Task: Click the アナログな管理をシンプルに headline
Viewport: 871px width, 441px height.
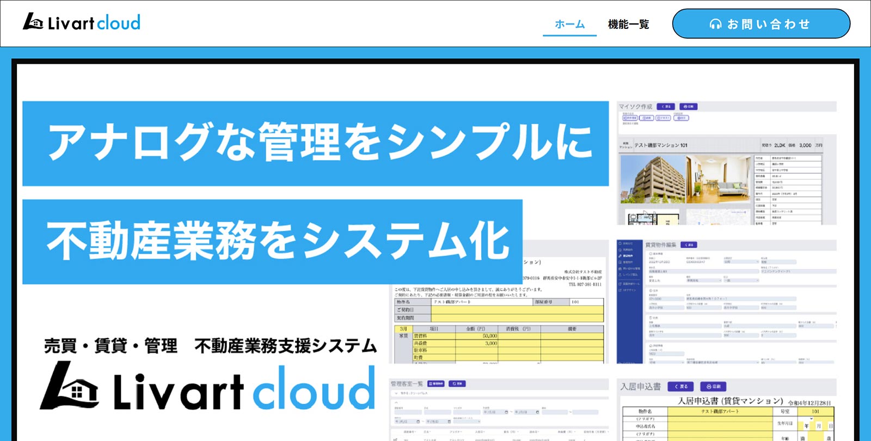Action: (316, 143)
